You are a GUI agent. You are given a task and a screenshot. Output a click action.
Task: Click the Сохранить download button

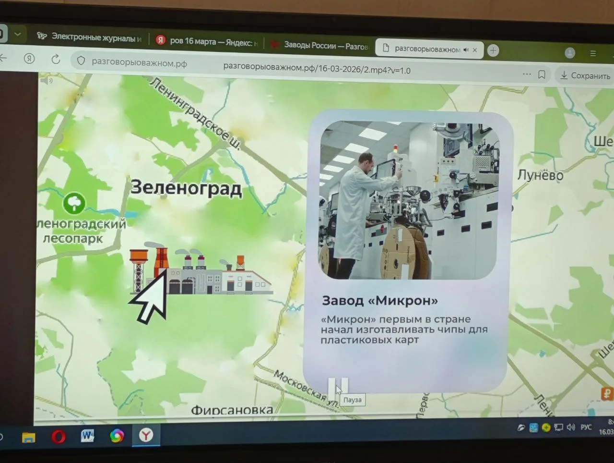click(x=585, y=76)
